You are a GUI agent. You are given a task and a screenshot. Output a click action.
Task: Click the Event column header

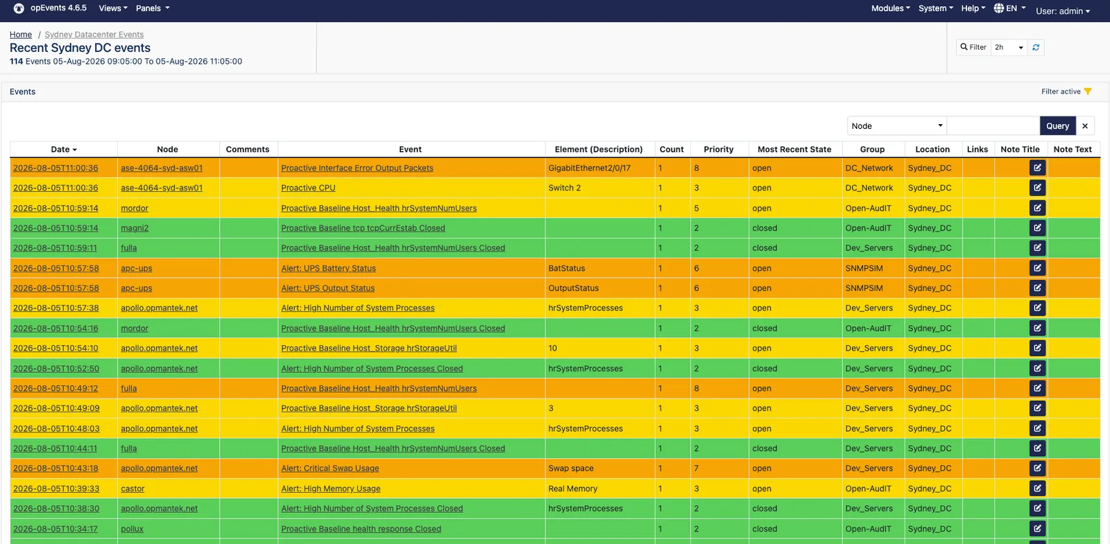click(410, 149)
